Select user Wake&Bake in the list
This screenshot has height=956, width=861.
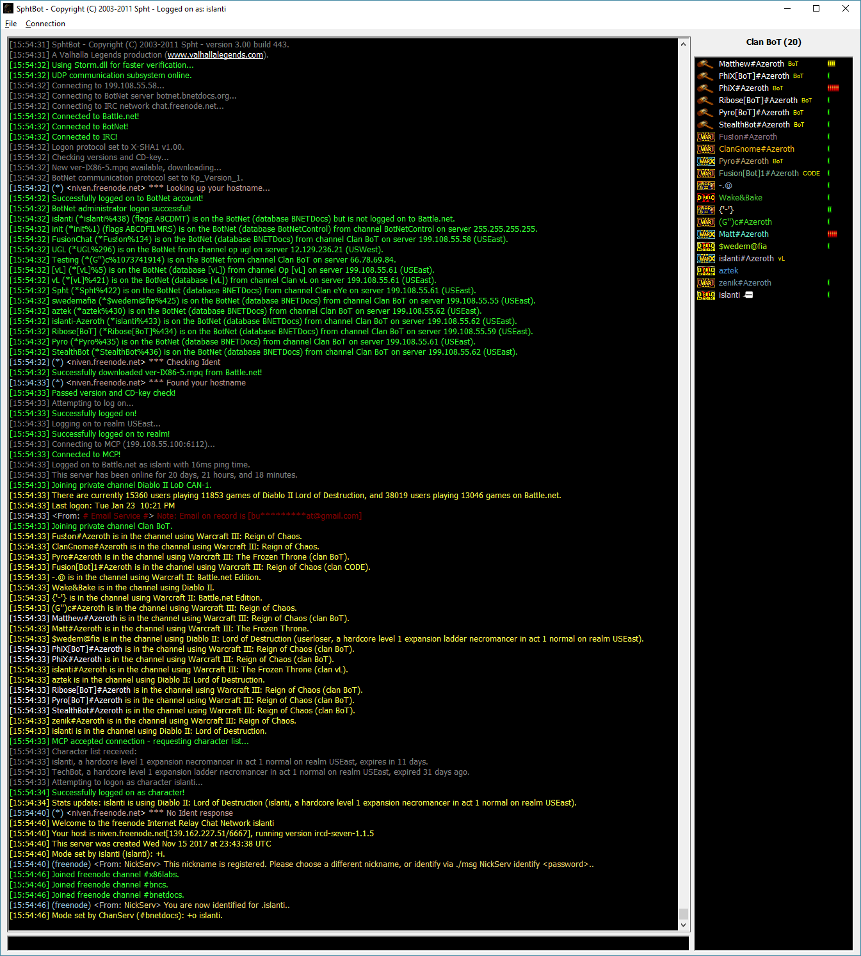(741, 198)
